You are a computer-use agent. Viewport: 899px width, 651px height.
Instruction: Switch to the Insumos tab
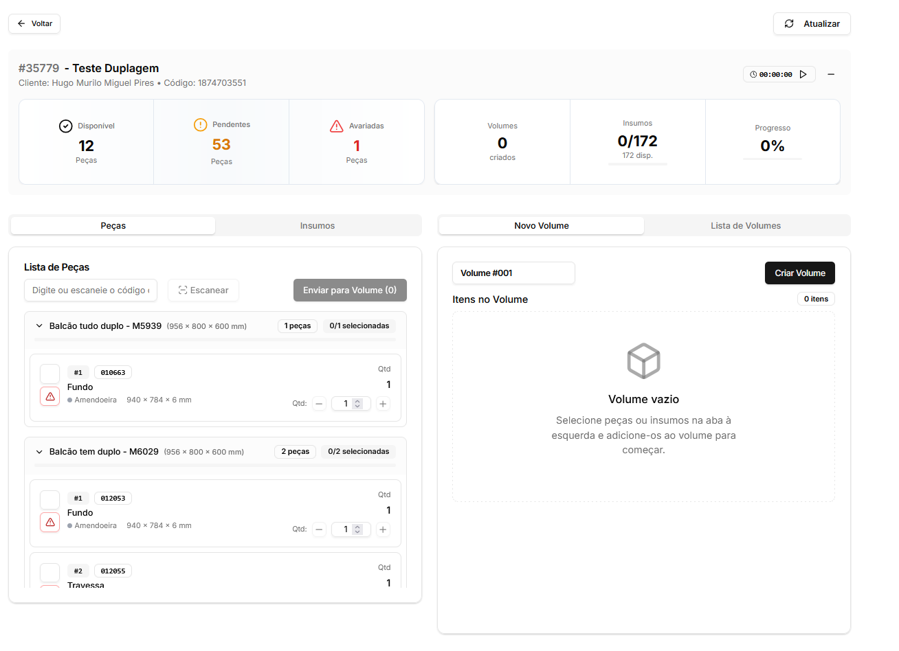click(x=317, y=226)
